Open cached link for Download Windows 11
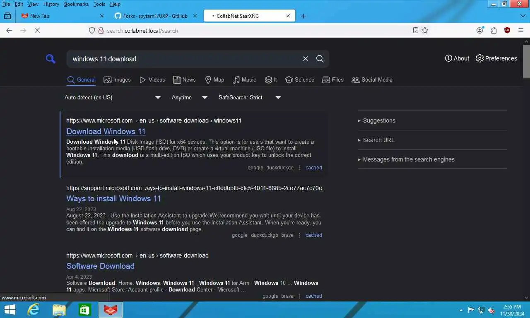Screen dimensions: 530x318 pos(313,168)
